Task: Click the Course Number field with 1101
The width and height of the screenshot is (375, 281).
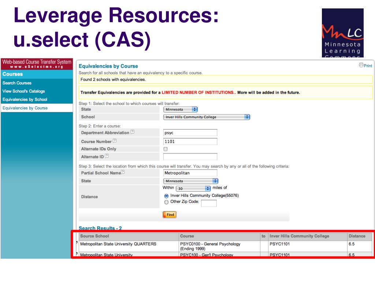Action: click(x=190, y=142)
